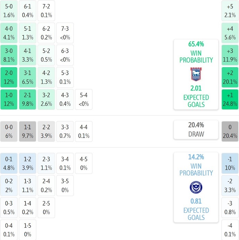Open the 20.4% Draw card
This screenshot has width=239, height=240.
pos(196,129)
